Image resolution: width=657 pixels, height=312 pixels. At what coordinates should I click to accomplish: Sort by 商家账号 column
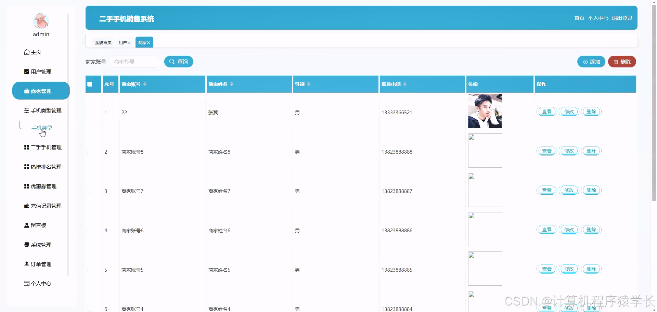point(145,84)
